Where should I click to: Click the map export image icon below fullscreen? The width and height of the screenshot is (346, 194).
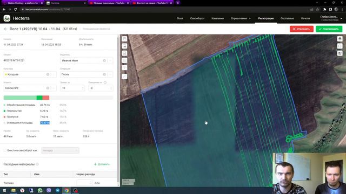click(x=340, y=53)
